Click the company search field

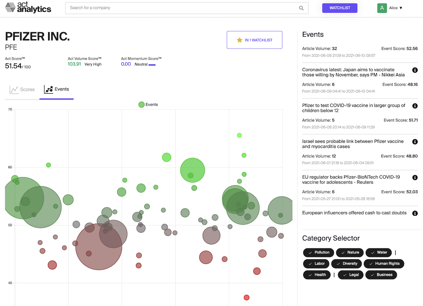187,8
